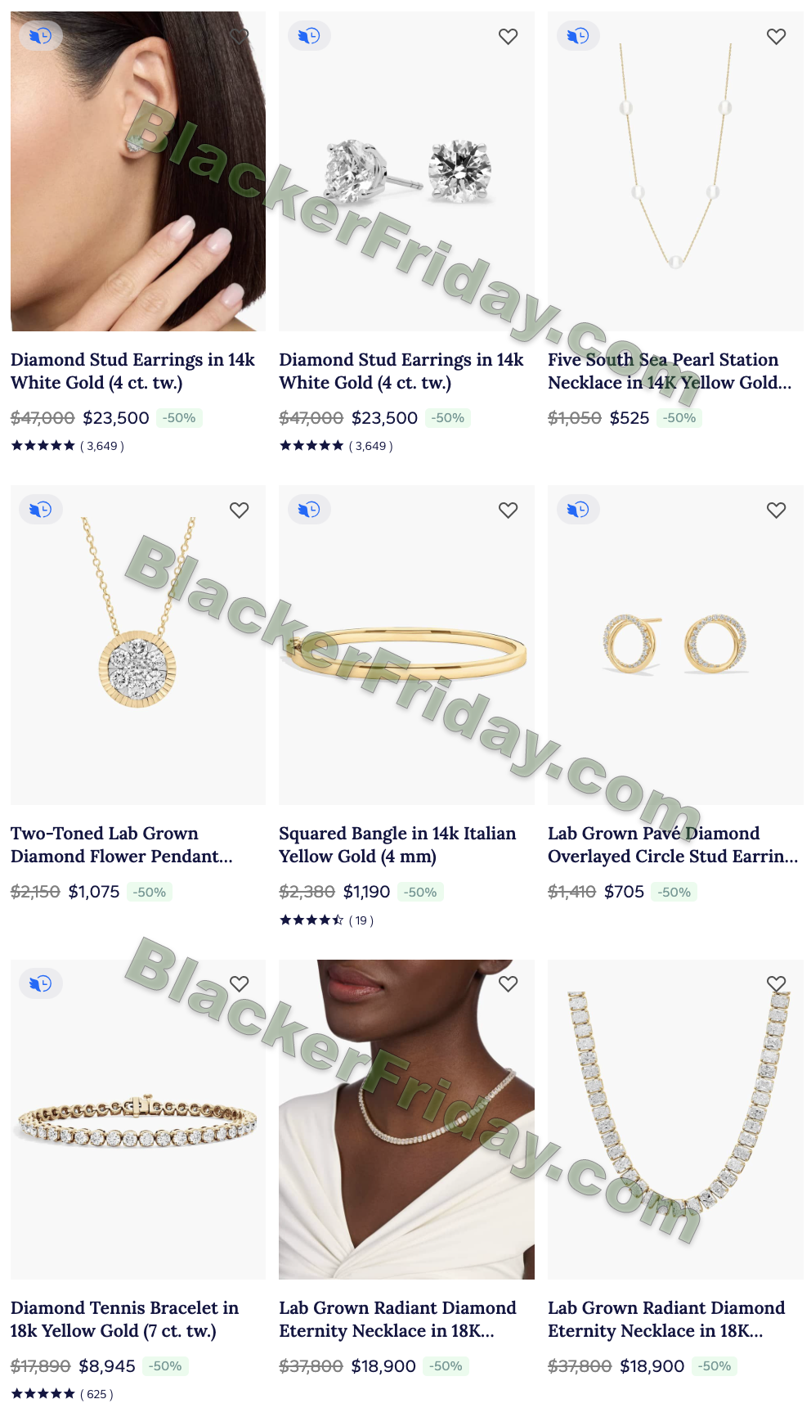The image size is (811, 1417).
Task: View the yellow gold bangle product image
Action: pos(406,645)
